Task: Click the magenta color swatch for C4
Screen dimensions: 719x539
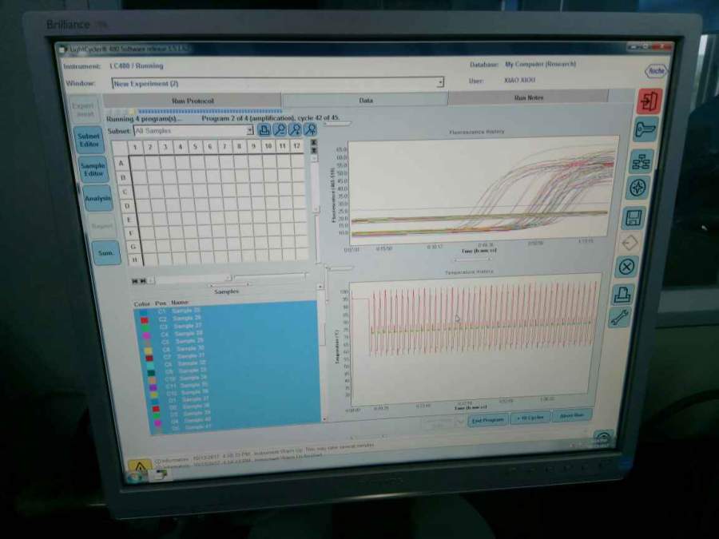Action: coord(146,335)
